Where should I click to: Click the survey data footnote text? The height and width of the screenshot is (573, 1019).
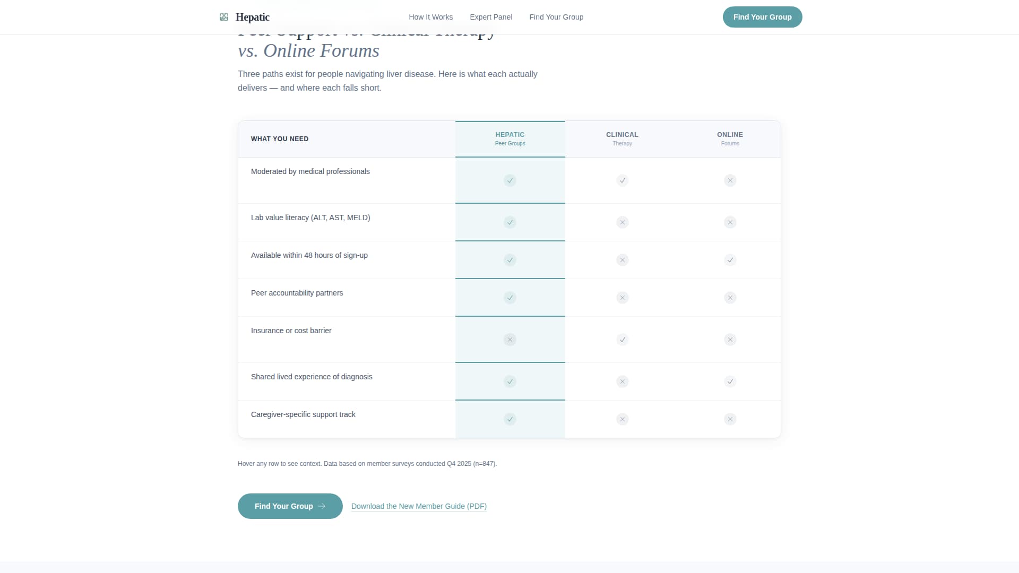(x=367, y=464)
